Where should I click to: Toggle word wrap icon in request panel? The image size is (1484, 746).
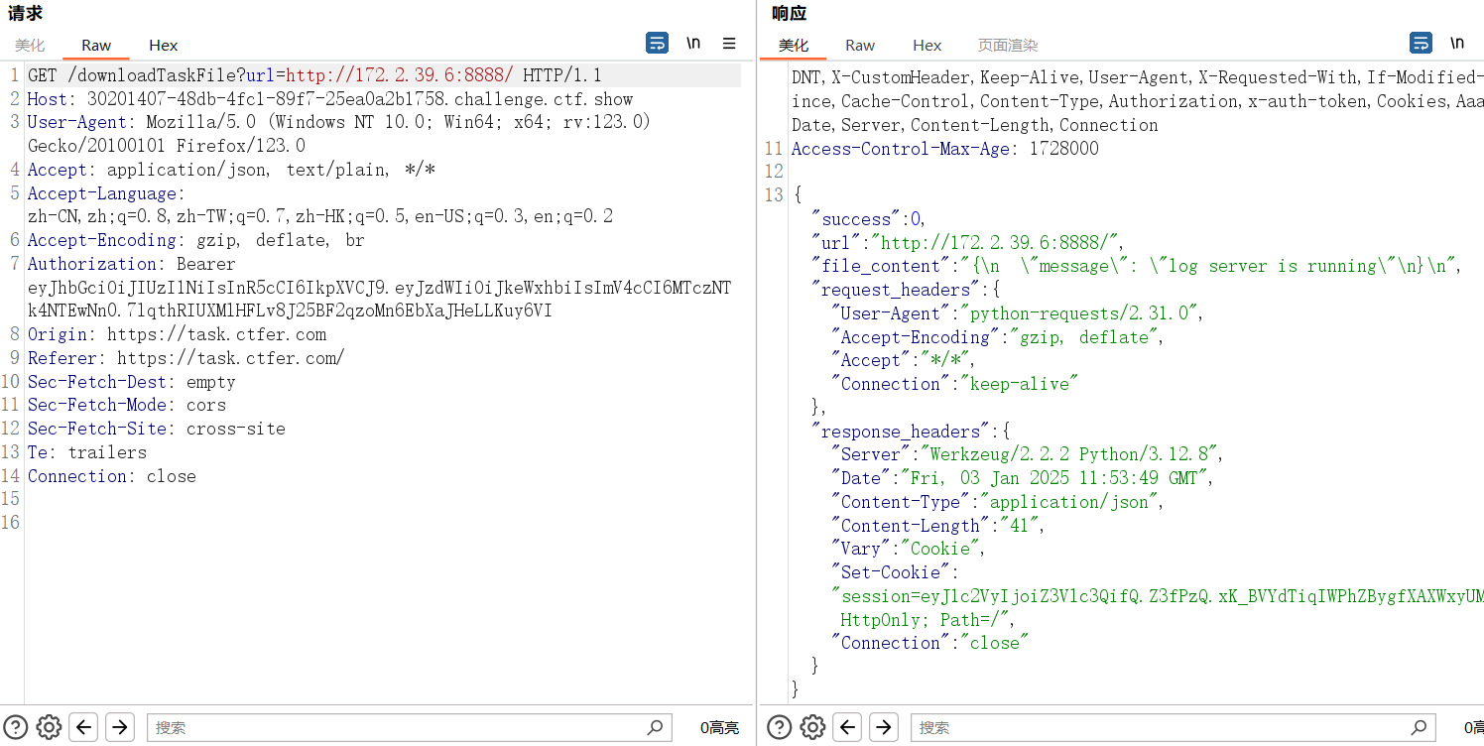coord(657,43)
